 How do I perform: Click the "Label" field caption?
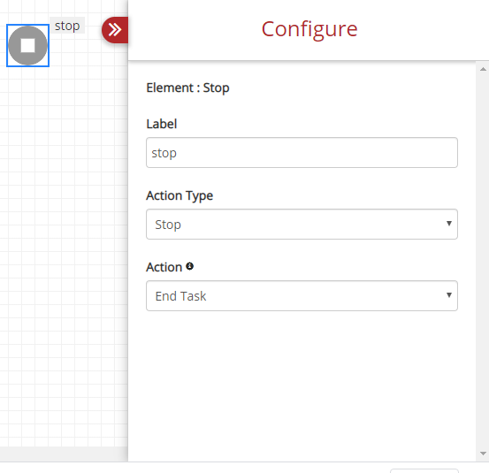tap(162, 124)
